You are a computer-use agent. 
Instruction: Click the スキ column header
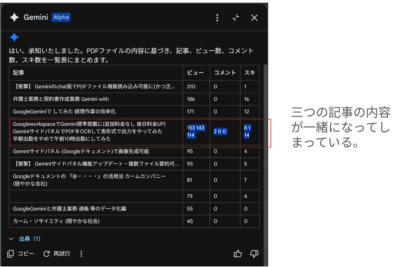[250, 73]
